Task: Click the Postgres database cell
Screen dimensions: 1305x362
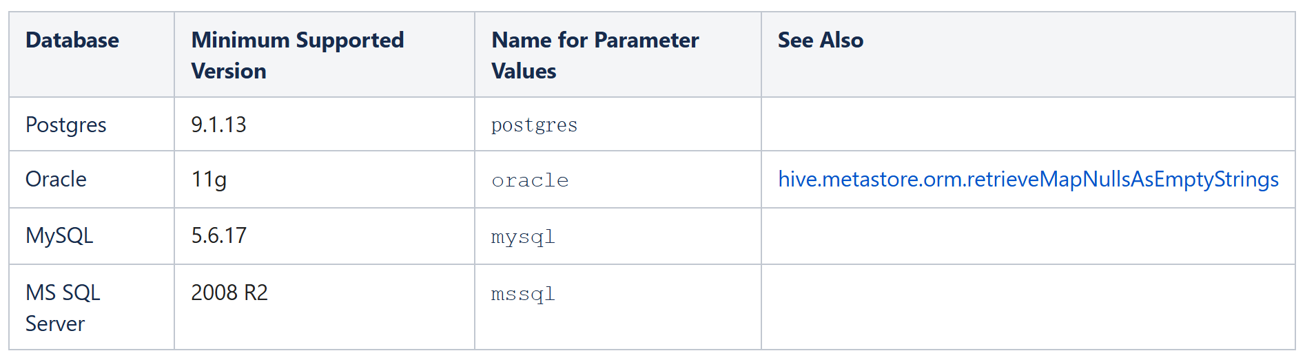Action: point(66,125)
